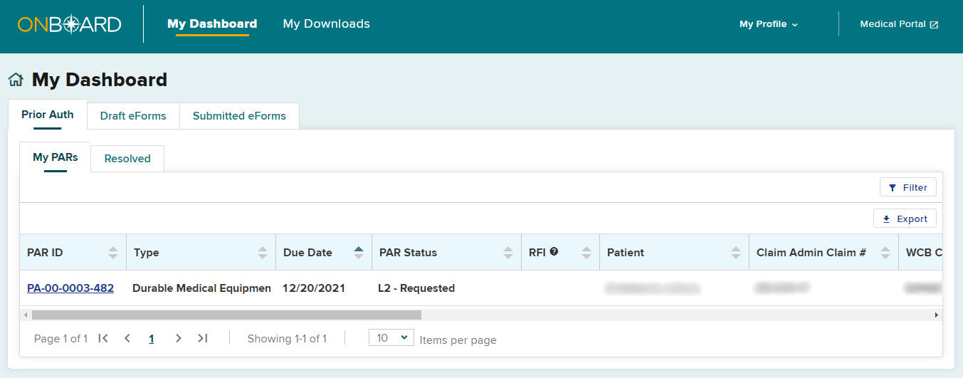Screen dimensions: 963x378
Task: Open PAR PA-00-0003-482 link
Action: (x=70, y=288)
